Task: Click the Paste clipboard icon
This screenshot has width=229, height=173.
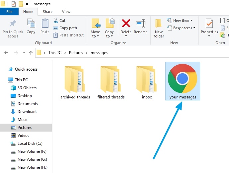Action: pos(45,23)
